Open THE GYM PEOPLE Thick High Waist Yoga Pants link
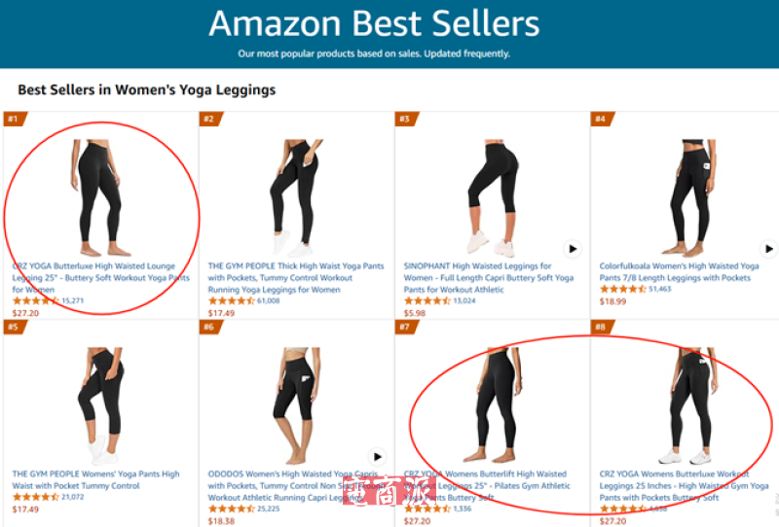Screen dimensions: 779x527 296,278
